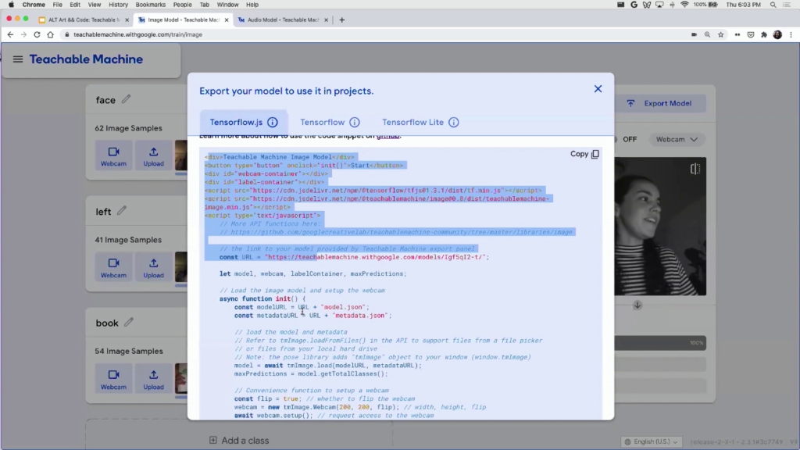
Task: Go back in Chrome
Action: (10, 34)
